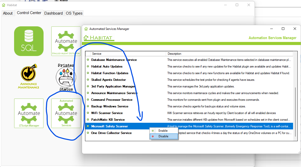Click status dot for 3rd Party Application Manager

coord(88,86)
